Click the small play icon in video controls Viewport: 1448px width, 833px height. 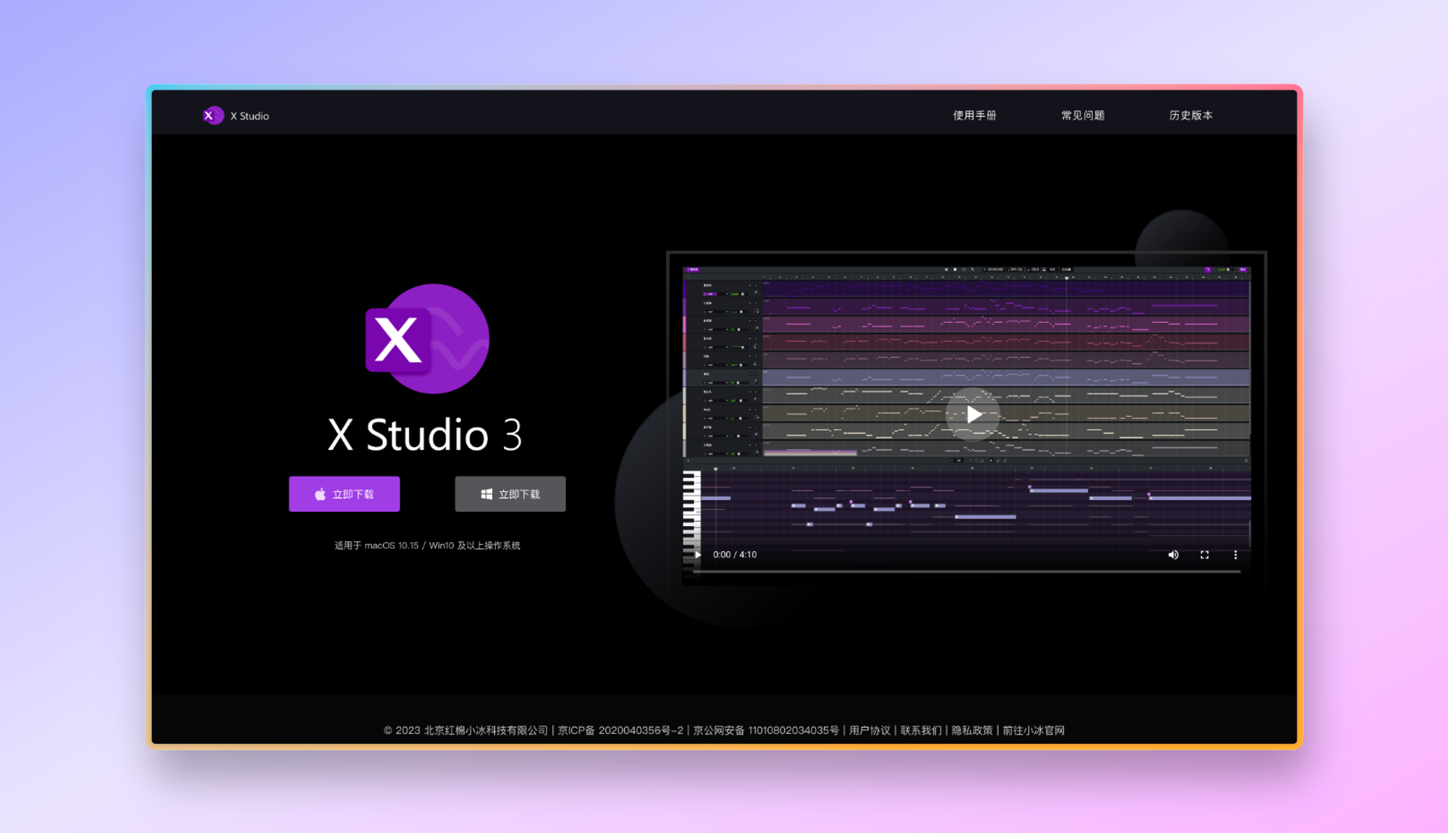click(x=697, y=554)
